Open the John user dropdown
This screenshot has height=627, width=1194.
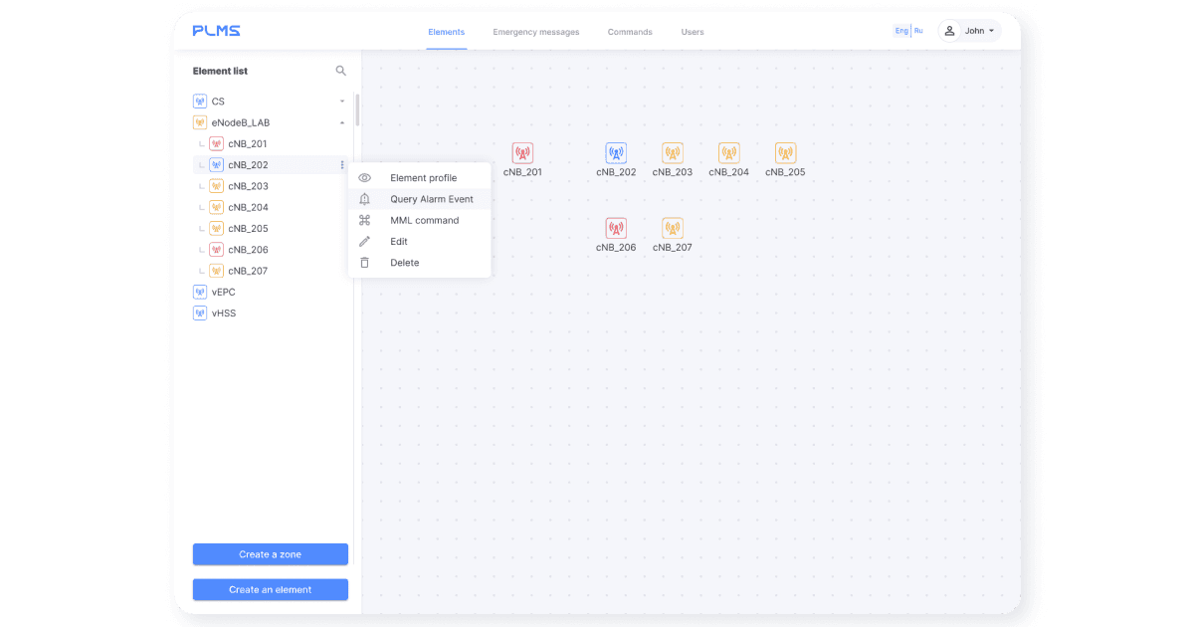969,31
